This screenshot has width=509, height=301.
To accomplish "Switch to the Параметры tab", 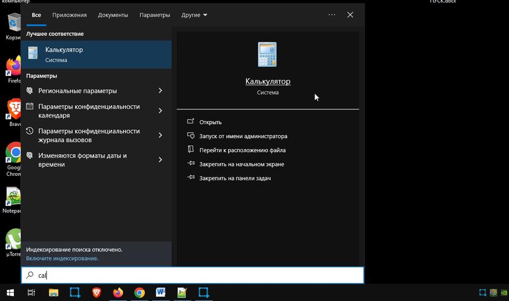I will click(154, 15).
